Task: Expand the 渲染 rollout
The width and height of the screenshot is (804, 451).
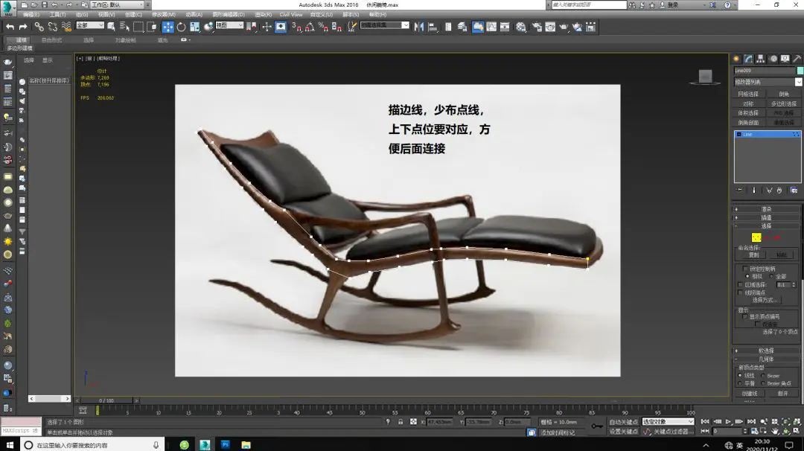Action: point(766,209)
